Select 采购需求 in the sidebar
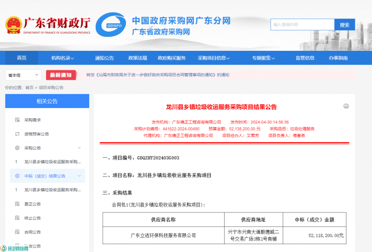 point(33,120)
